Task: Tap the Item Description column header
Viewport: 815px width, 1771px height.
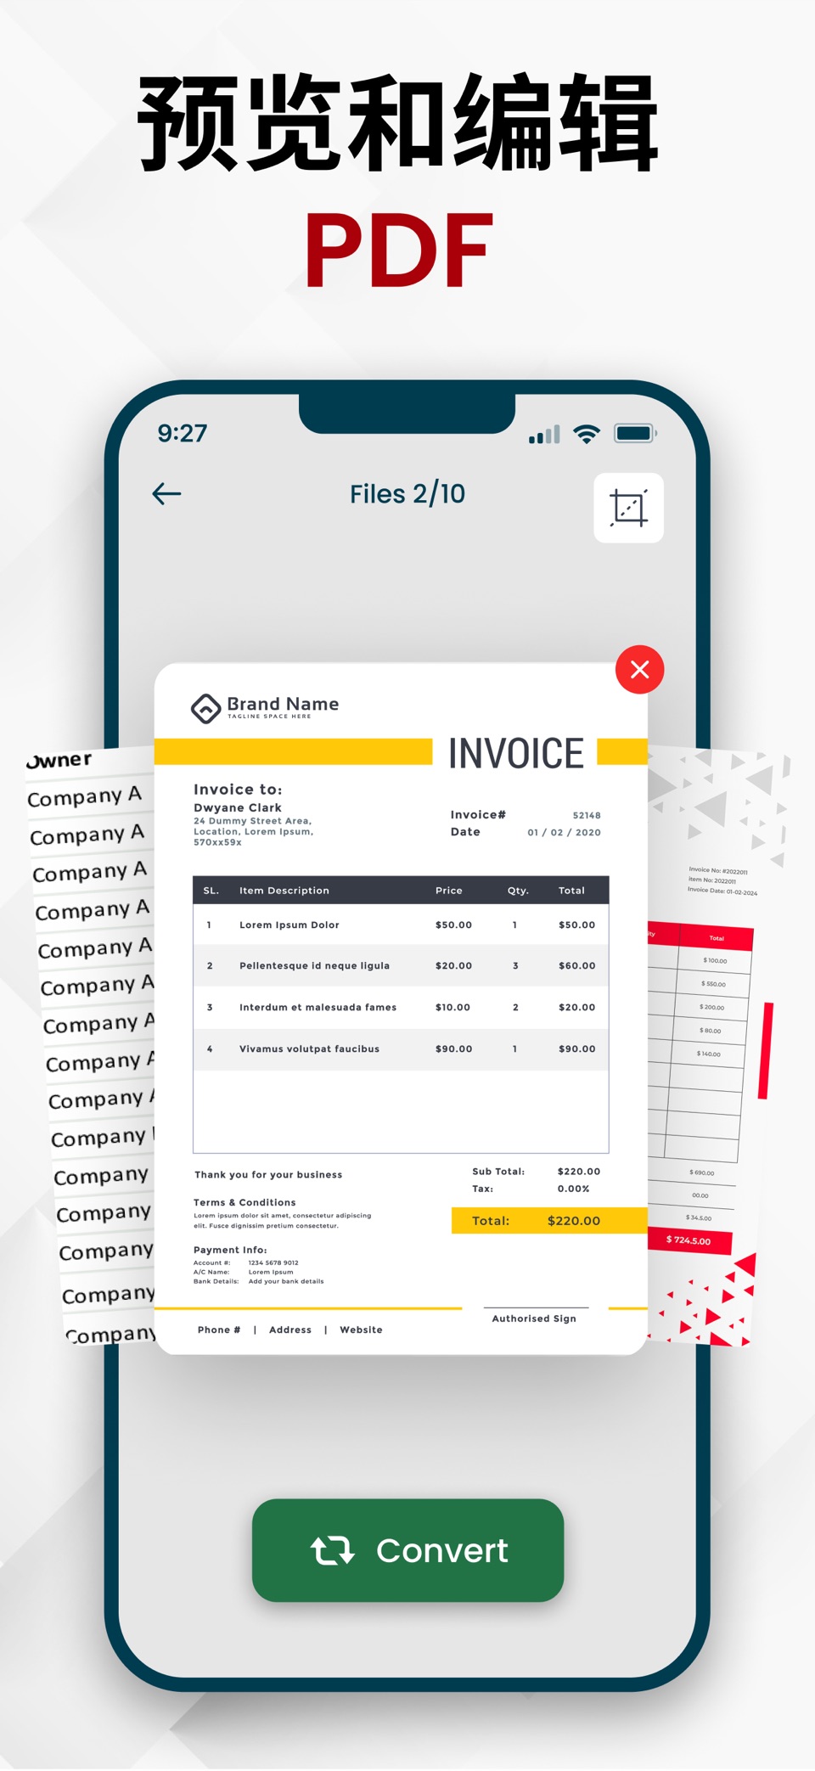Action: pos(284,891)
